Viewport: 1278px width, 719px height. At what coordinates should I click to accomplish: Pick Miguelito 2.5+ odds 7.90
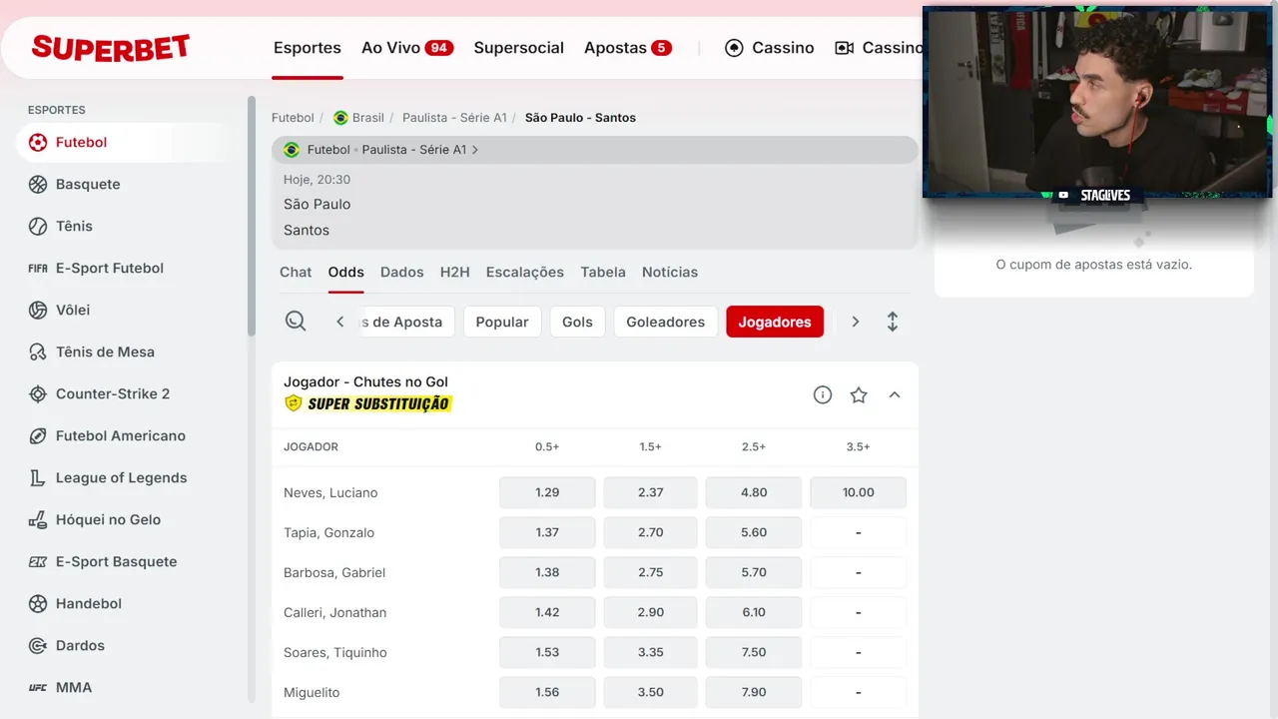click(754, 692)
